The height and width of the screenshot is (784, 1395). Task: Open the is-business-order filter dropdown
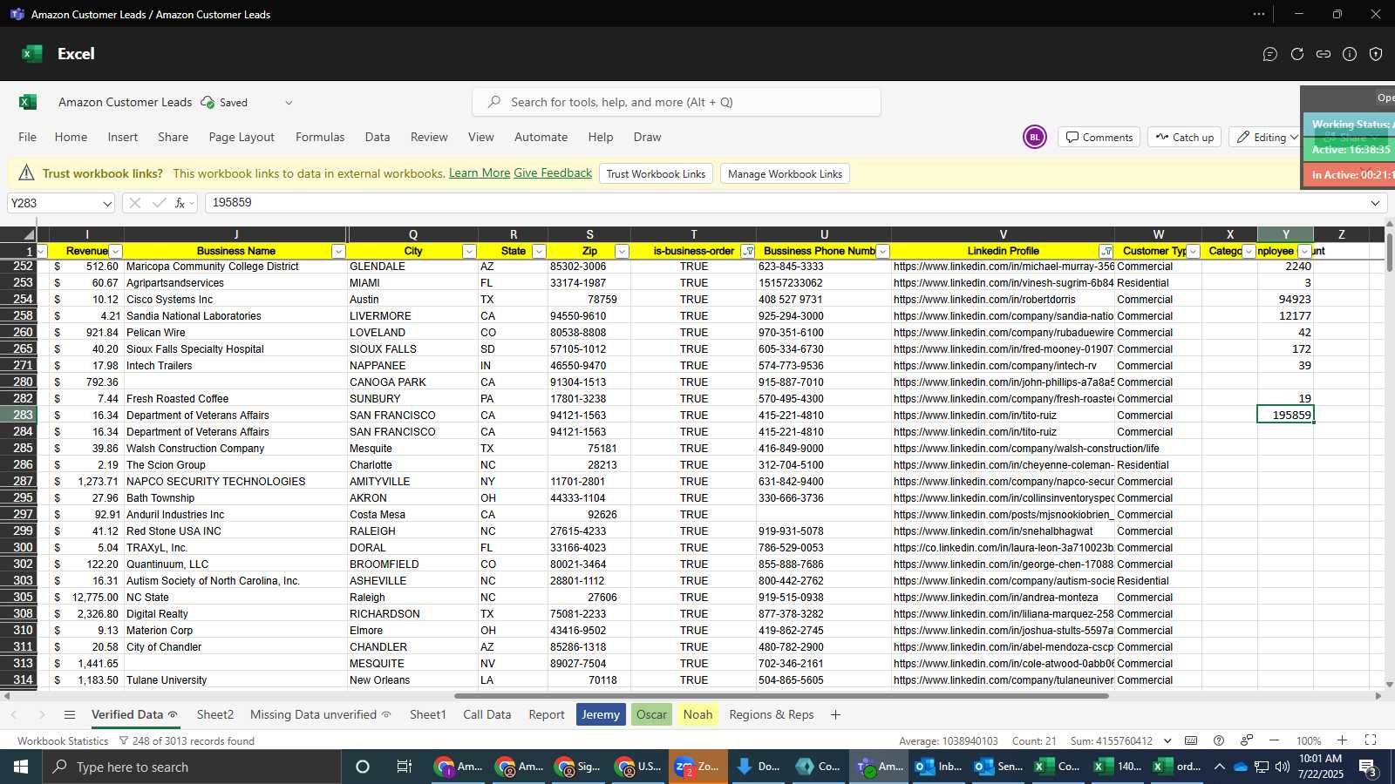coord(747,252)
